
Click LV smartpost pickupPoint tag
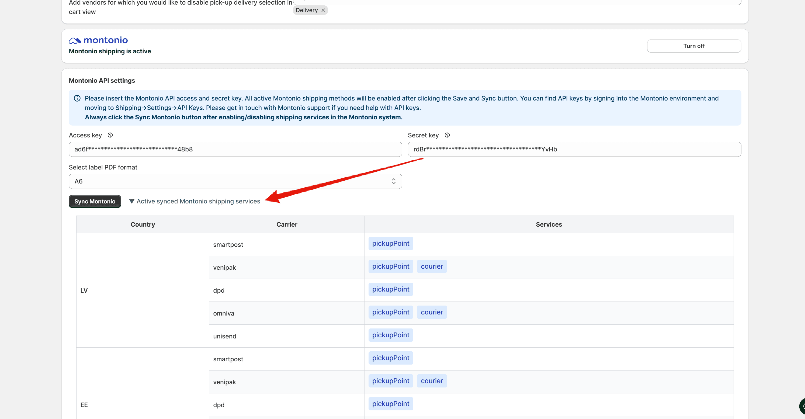[x=390, y=243]
